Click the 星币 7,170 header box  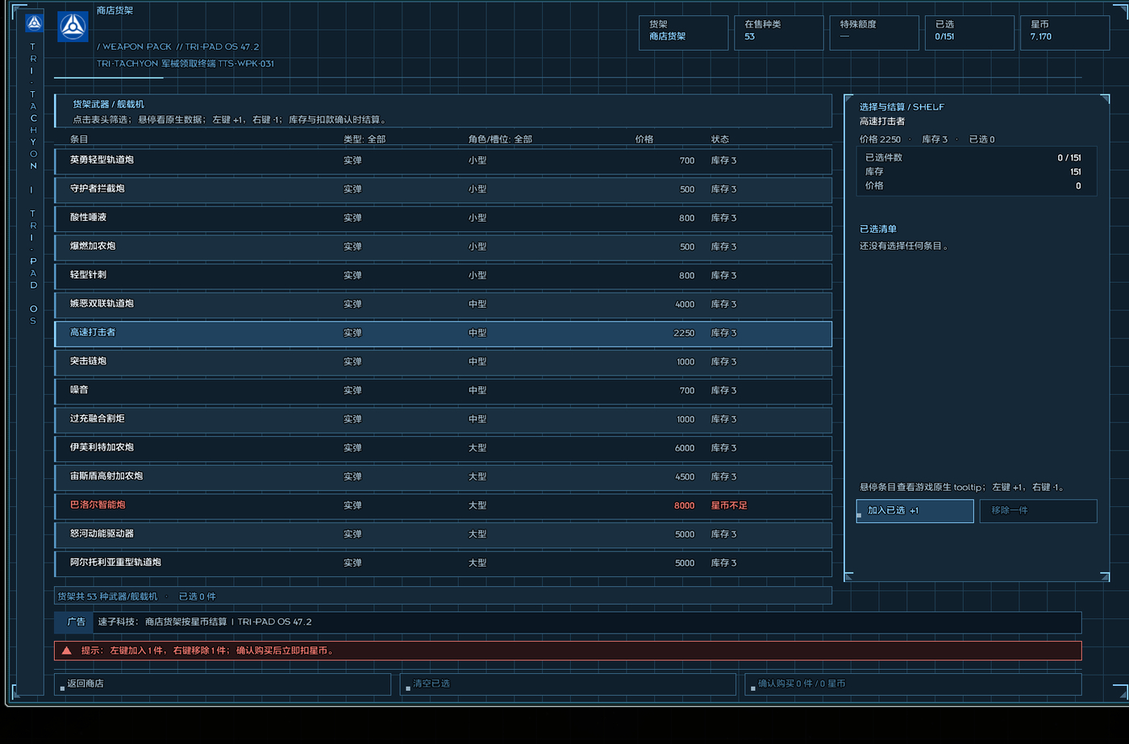[1064, 33]
